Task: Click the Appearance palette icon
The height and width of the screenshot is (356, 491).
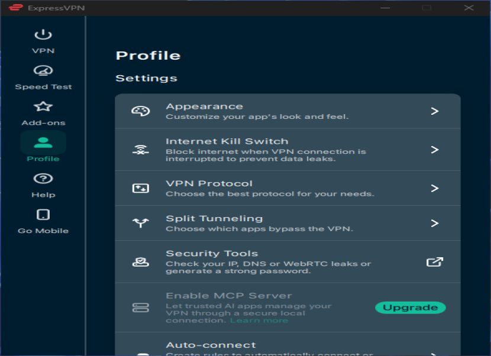Action: click(x=141, y=111)
